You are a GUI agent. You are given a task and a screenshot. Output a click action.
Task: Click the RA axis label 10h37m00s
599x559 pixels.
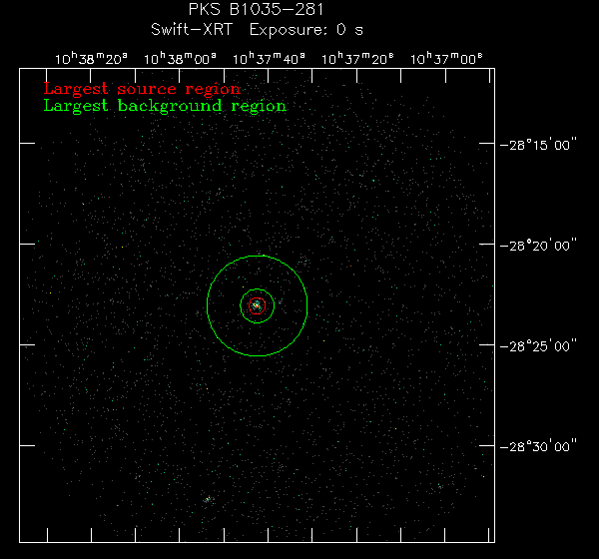(x=446, y=59)
